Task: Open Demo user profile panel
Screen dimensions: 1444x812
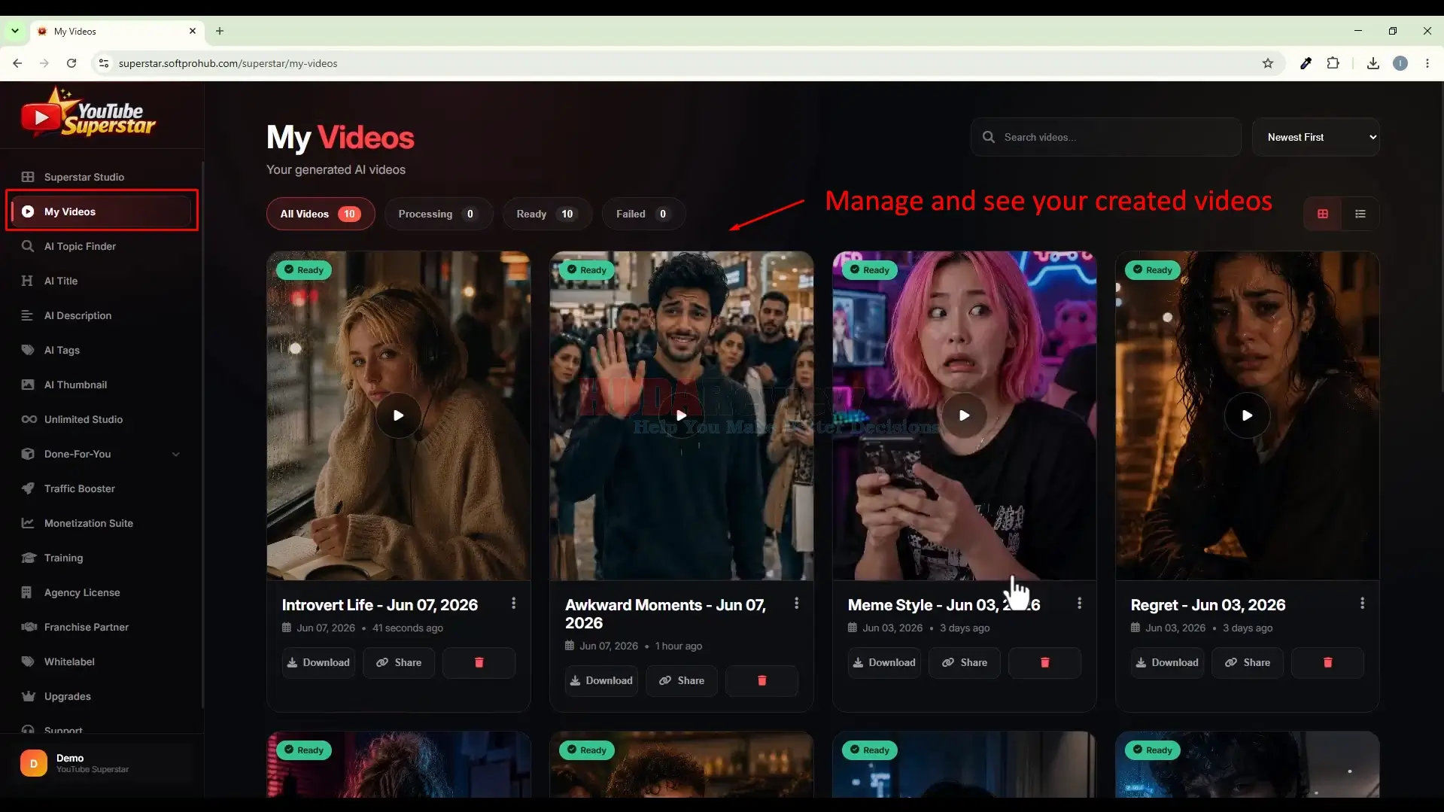Action: (x=102, y=763)
